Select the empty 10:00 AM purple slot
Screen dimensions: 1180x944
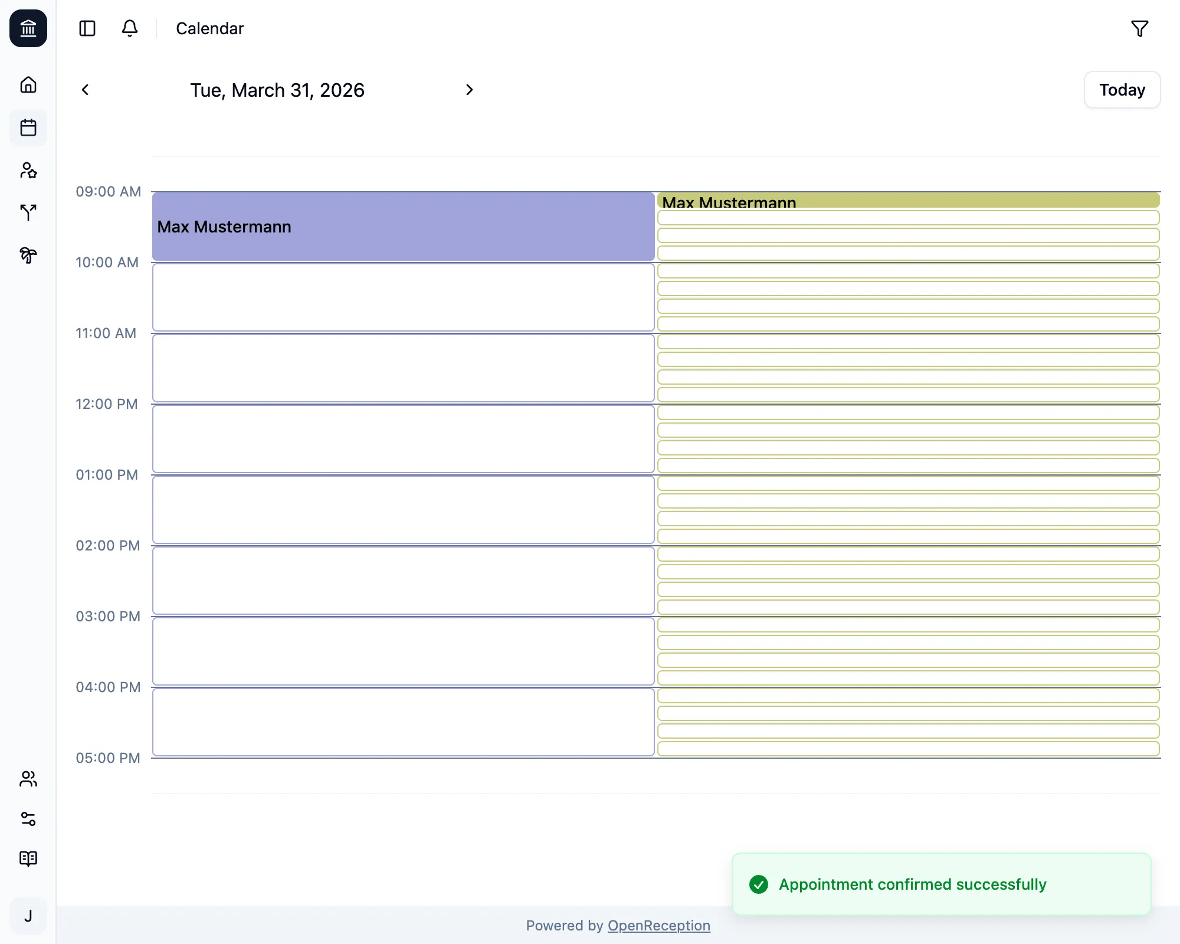point(403,297)
